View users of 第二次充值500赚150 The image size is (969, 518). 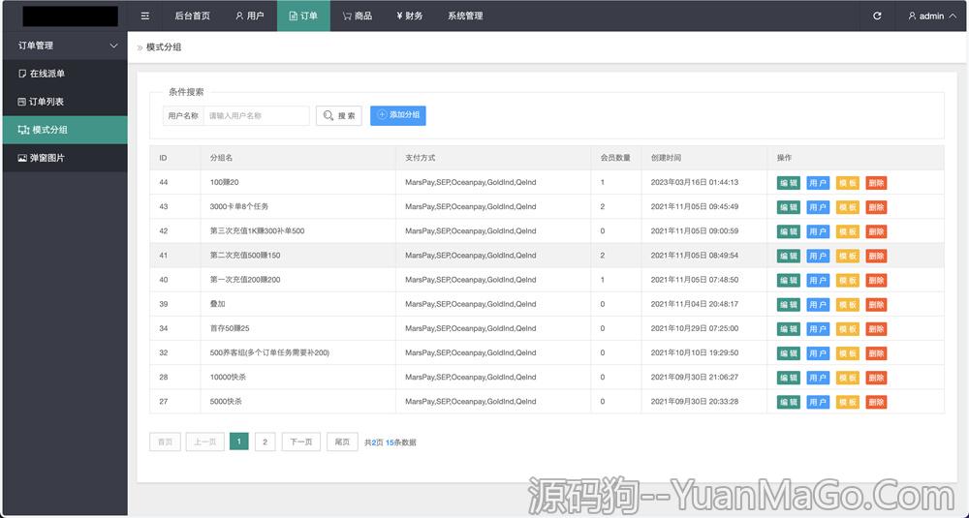[818, 256]
